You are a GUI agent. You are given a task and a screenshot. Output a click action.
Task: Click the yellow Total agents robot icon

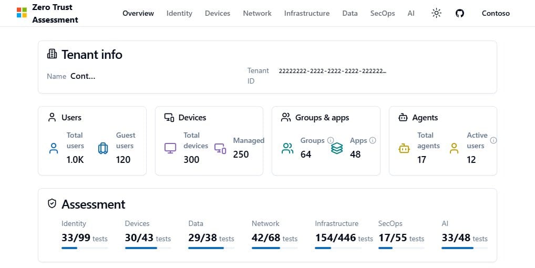pos(404,148)
